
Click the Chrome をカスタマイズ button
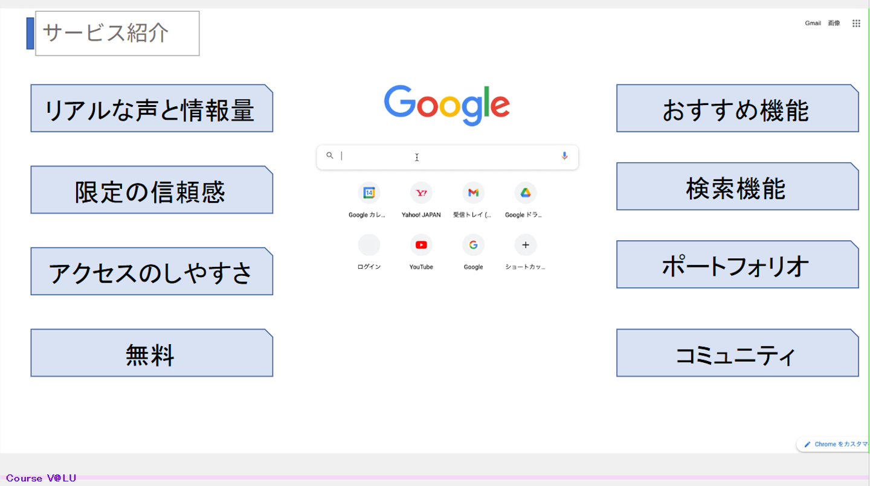(x=833, y=444)
